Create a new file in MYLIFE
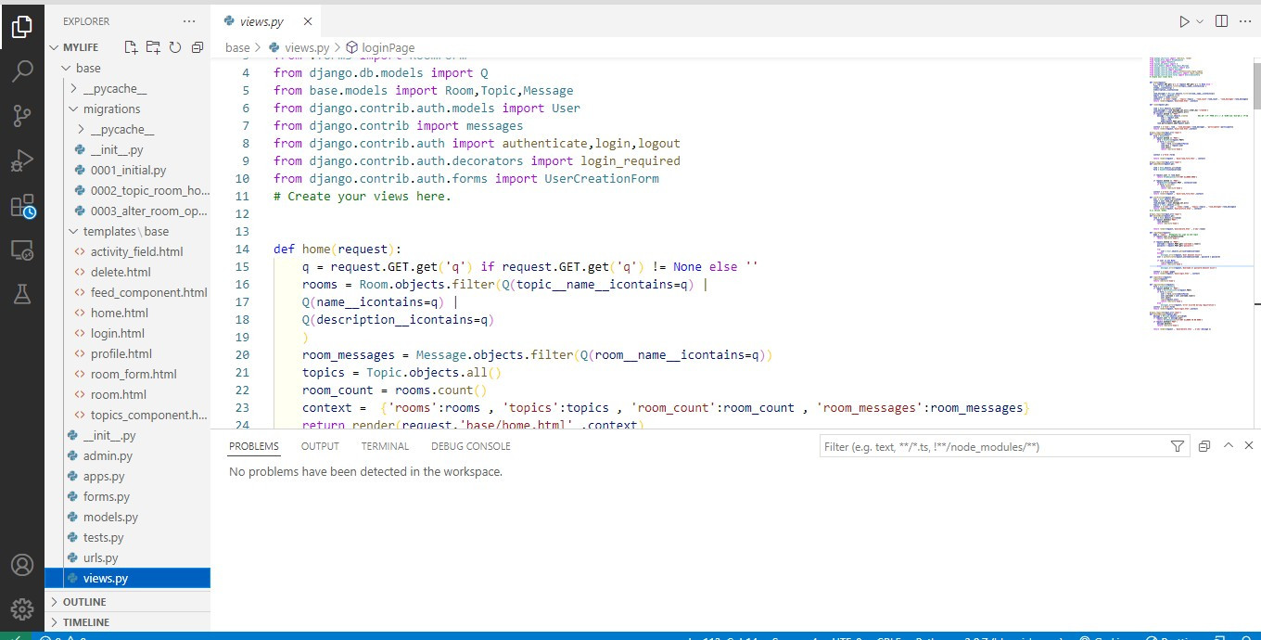The image size is (1261, 640). click(131, 47)
